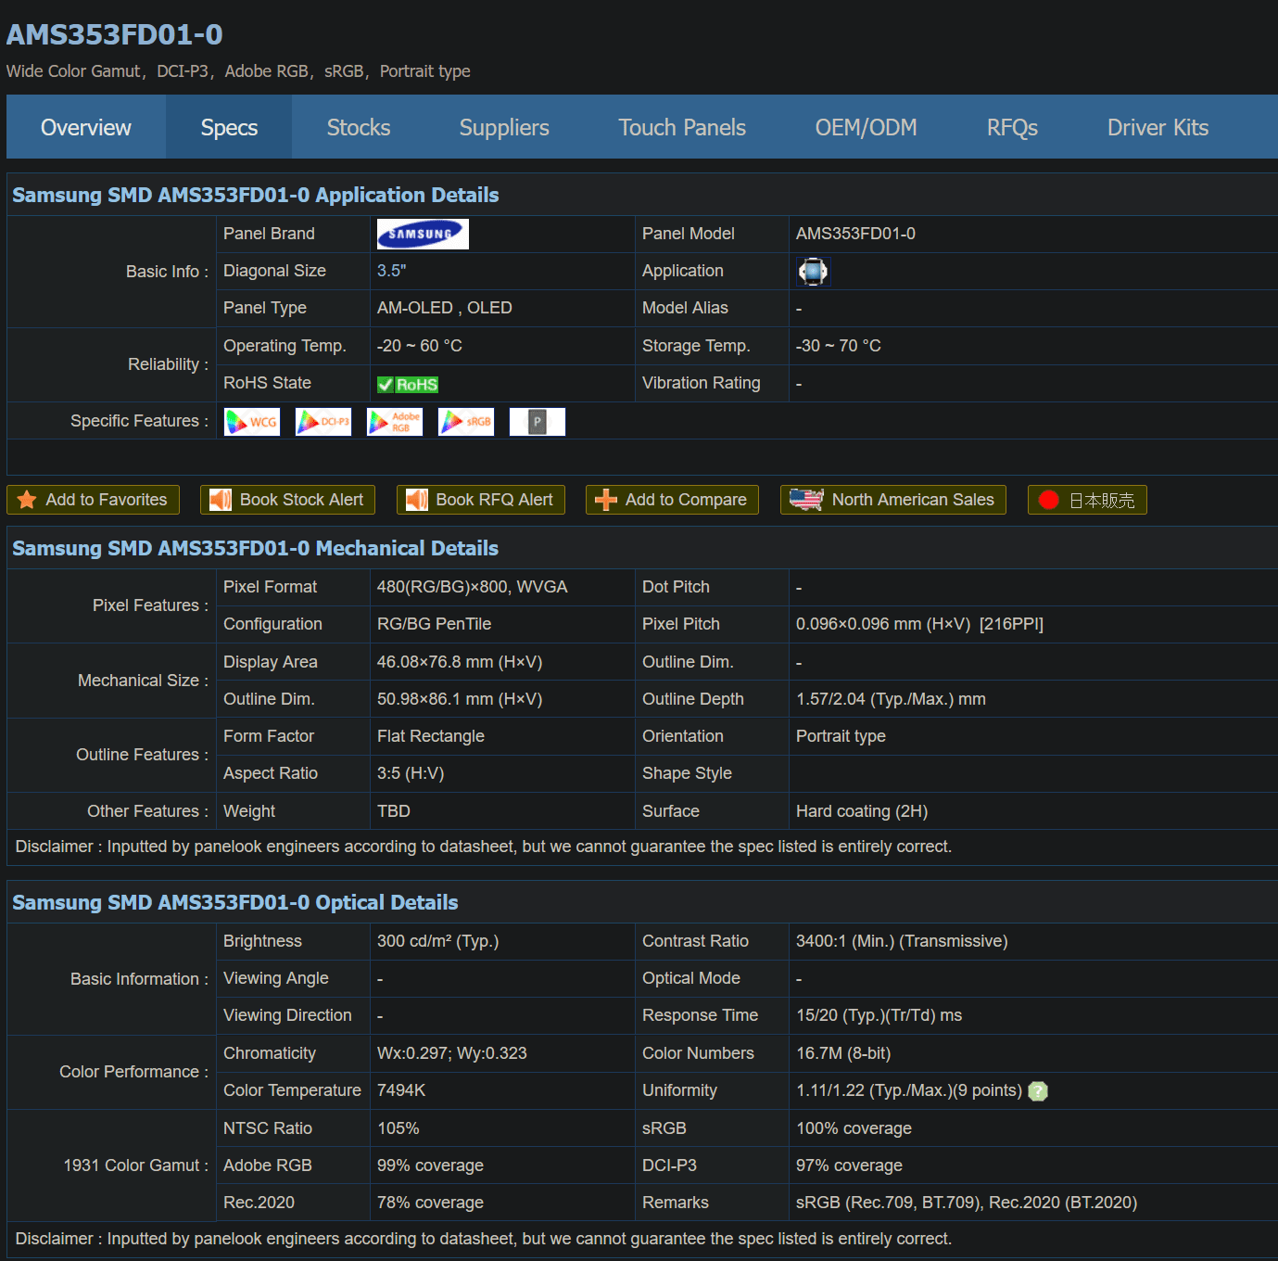This screenshot has width=1278, height=1261.
Task: Go to the Suppliers tab
Action: pos(504,127)
